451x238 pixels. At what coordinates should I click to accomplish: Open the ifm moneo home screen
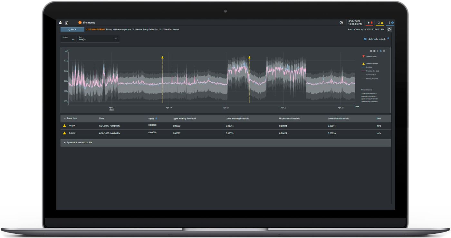[67, 23]
